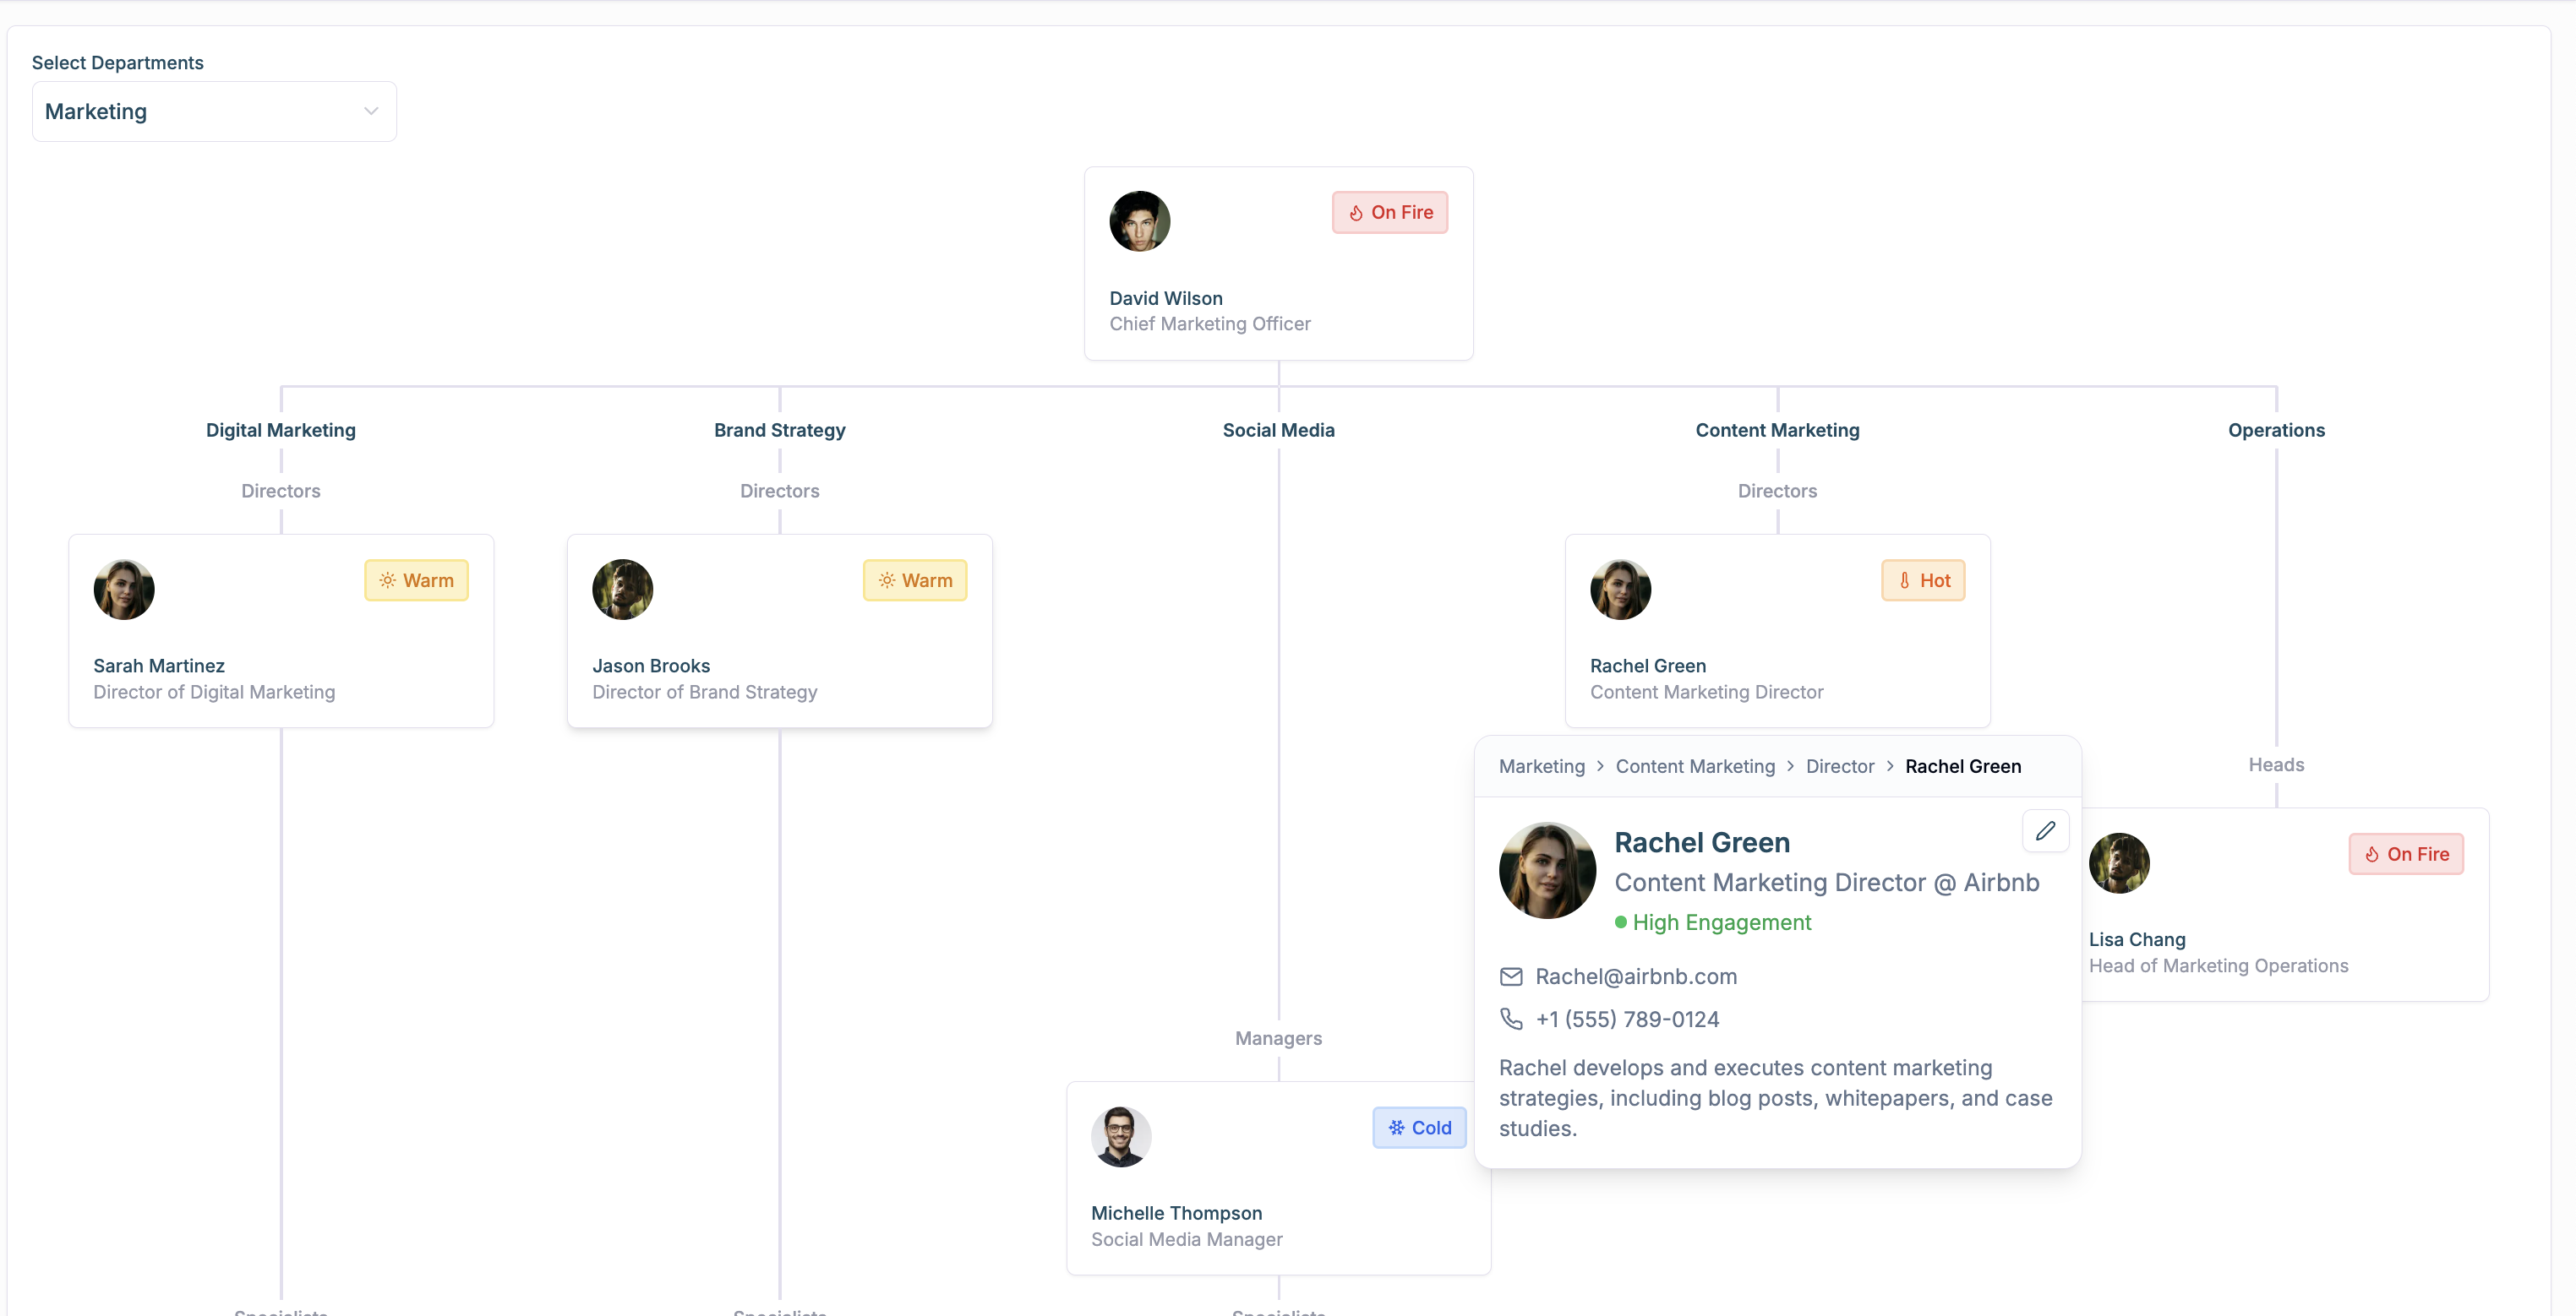Click Director breadcrumb item in popup
This screenshot has width=2576, height=1316.
point(1839,766)
